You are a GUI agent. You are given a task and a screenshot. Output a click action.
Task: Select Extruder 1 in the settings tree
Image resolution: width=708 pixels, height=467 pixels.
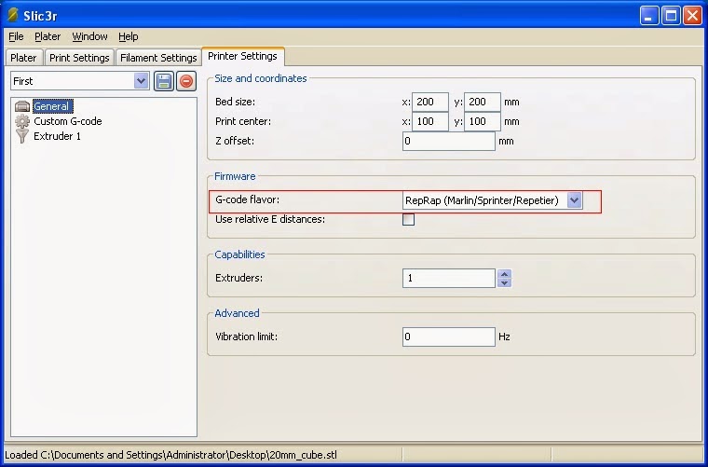click(58, 136)
